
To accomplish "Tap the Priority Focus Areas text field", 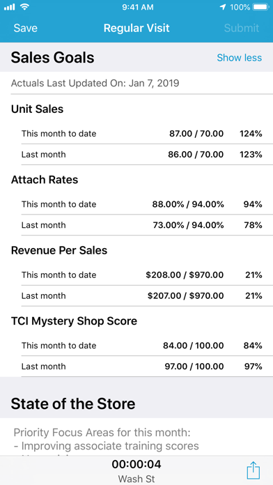I will (x=136, y=437).
